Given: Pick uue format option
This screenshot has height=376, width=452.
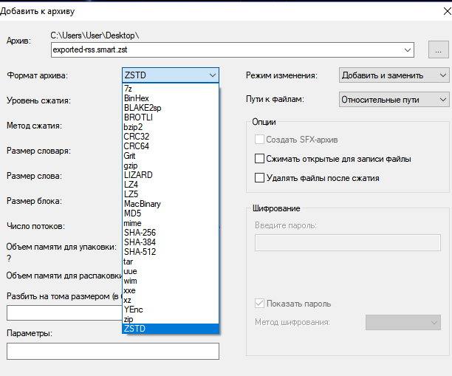Looking at the screenshot, I should click(171, 271).
